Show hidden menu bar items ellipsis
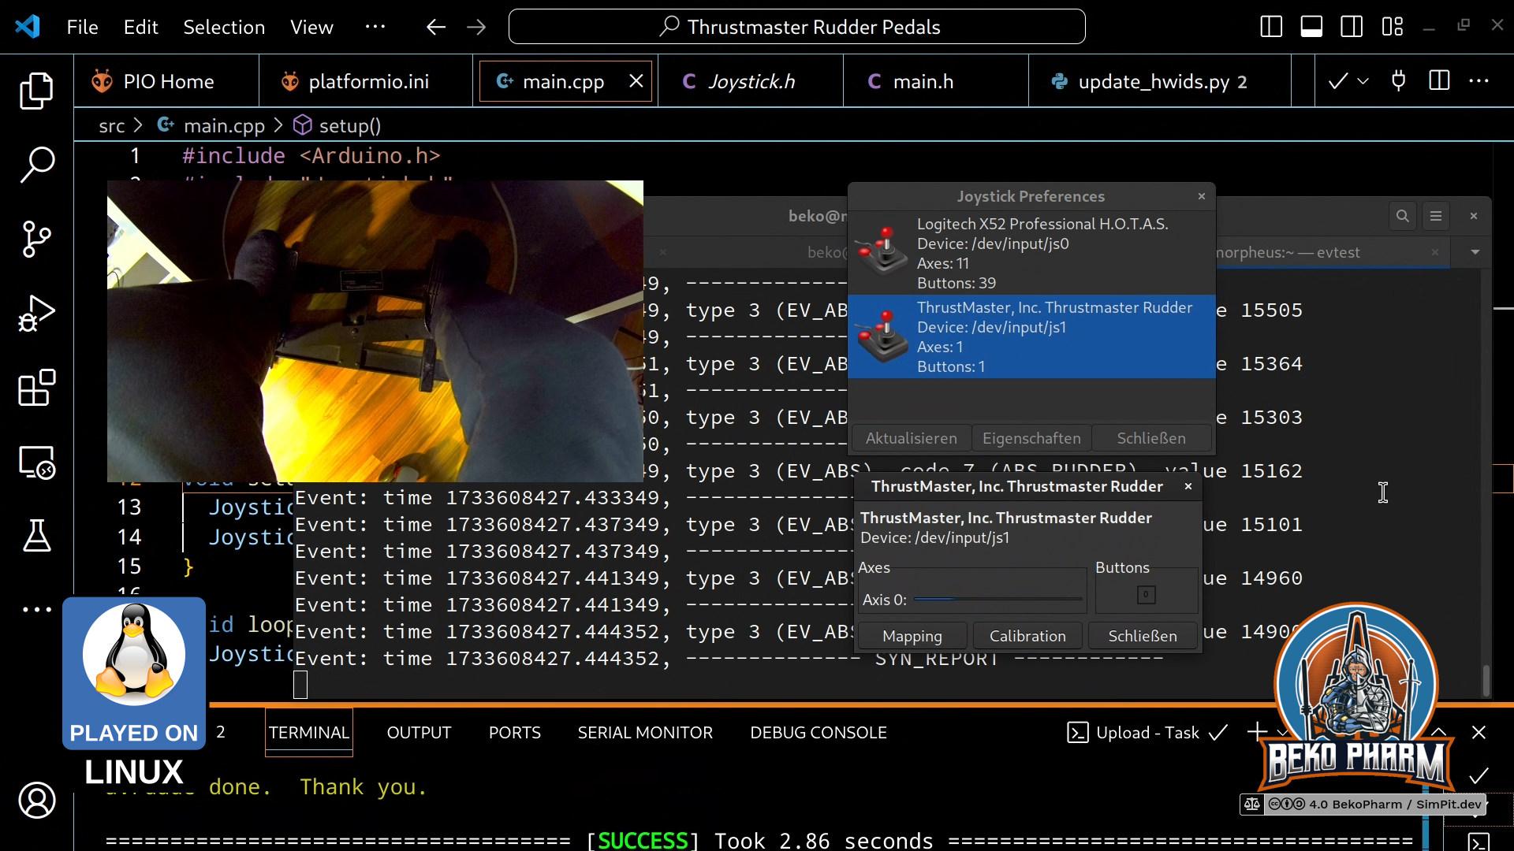 point(375,27)
